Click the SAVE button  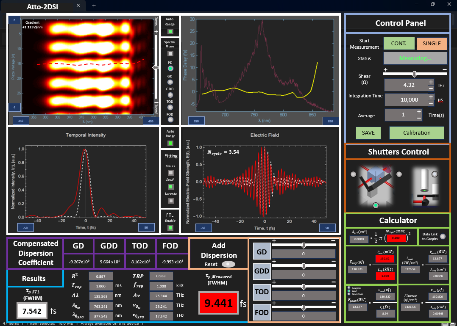[368, 133]
